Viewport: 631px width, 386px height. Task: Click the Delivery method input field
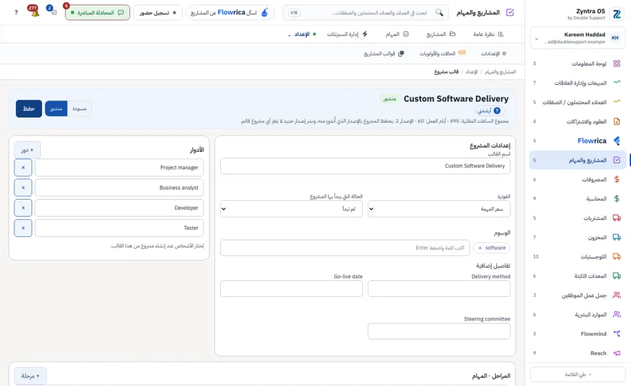[439, 289]
